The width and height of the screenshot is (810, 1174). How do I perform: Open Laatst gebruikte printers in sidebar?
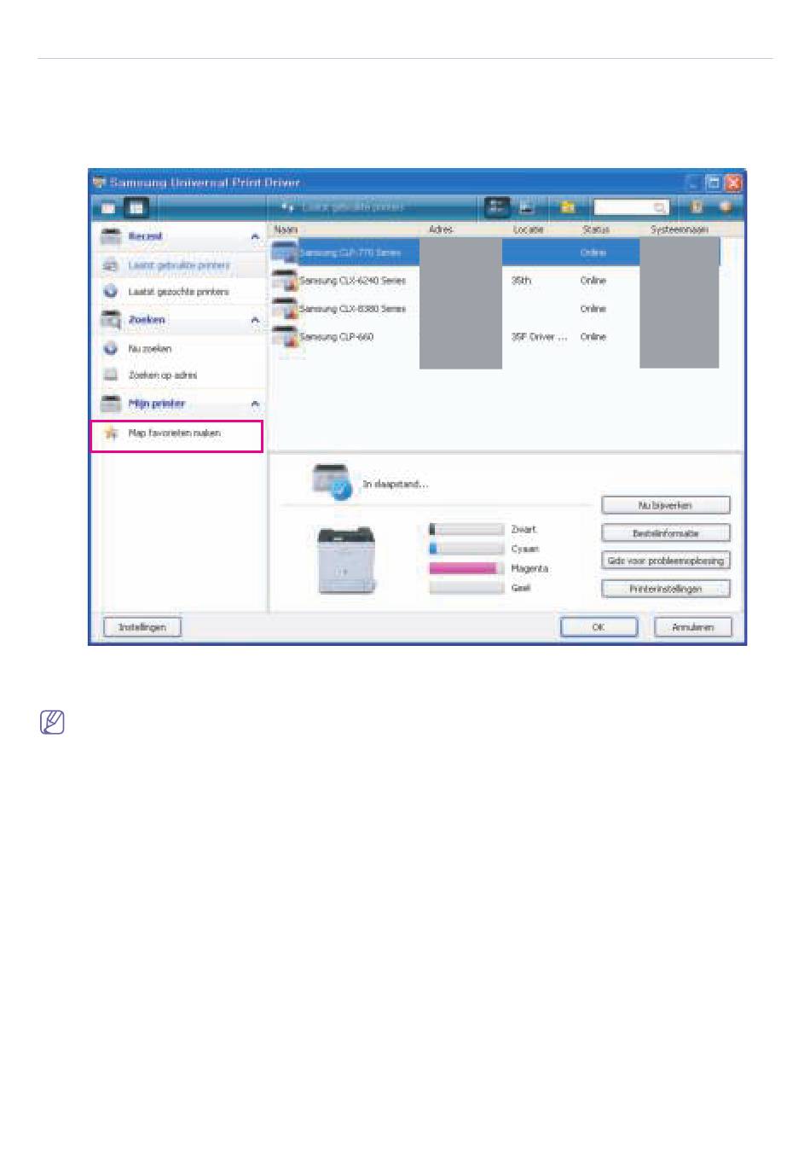(179, 265)
